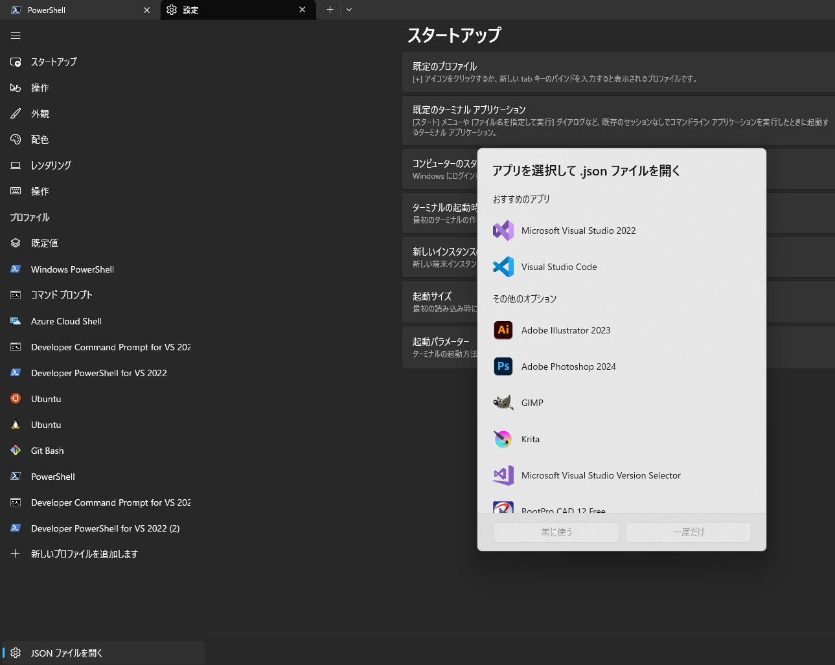Click the Startup icon in the sidebar
The height and width of the screenshot is (665, 835).
tap(16, 62)
